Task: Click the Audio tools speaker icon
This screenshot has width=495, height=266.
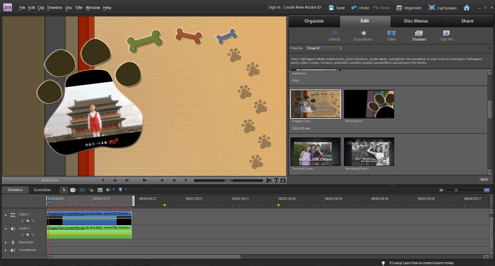Action: 108,190
